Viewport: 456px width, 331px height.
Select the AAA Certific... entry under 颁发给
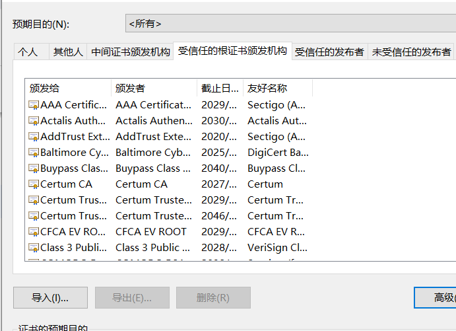tap(73, 105)
